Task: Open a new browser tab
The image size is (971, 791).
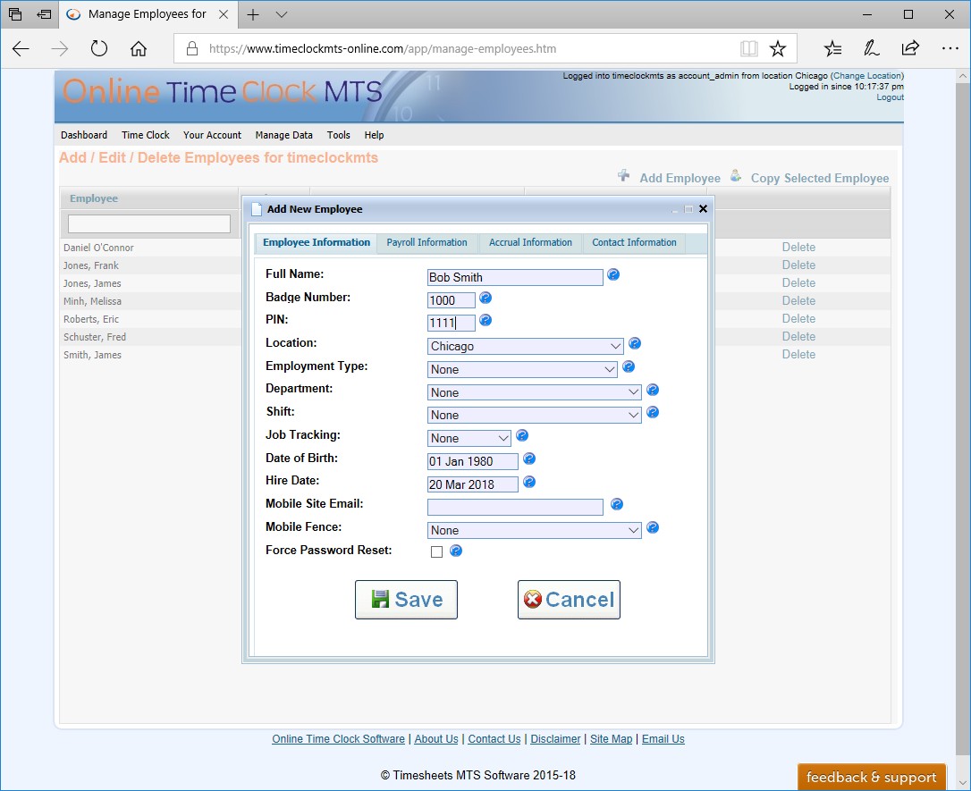Action: pos(253,15)
